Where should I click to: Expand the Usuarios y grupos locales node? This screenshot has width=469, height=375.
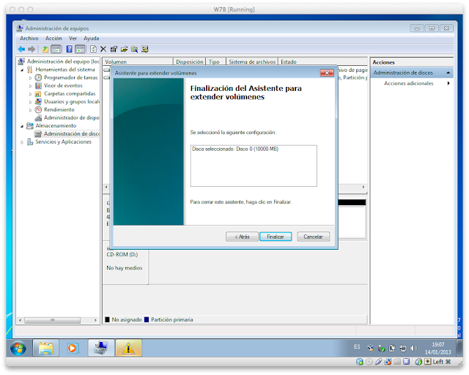point(30,103)
